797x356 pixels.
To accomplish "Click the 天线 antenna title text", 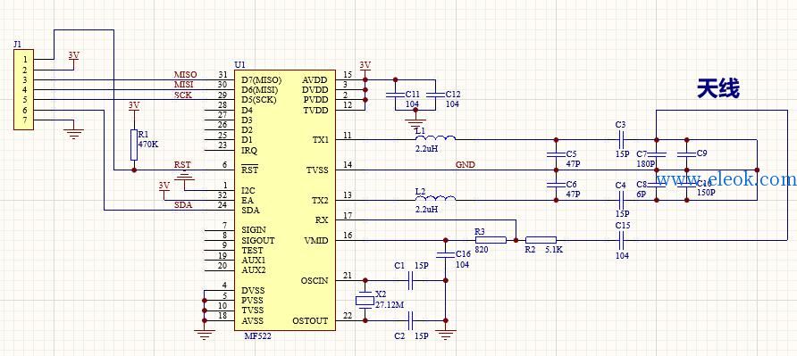I will click(717, 89).
